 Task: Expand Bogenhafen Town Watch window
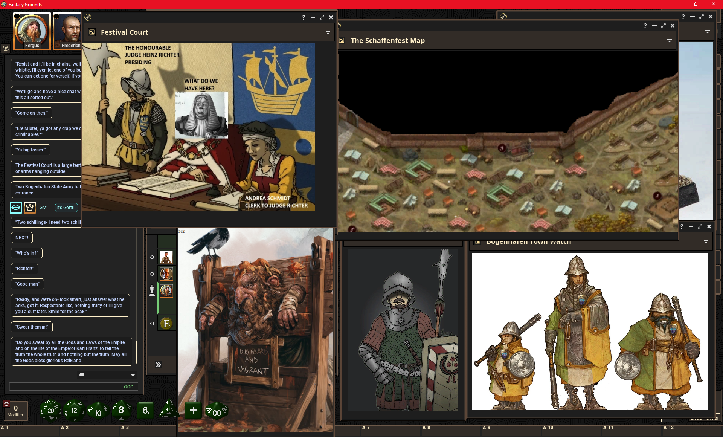click(700, 226)
